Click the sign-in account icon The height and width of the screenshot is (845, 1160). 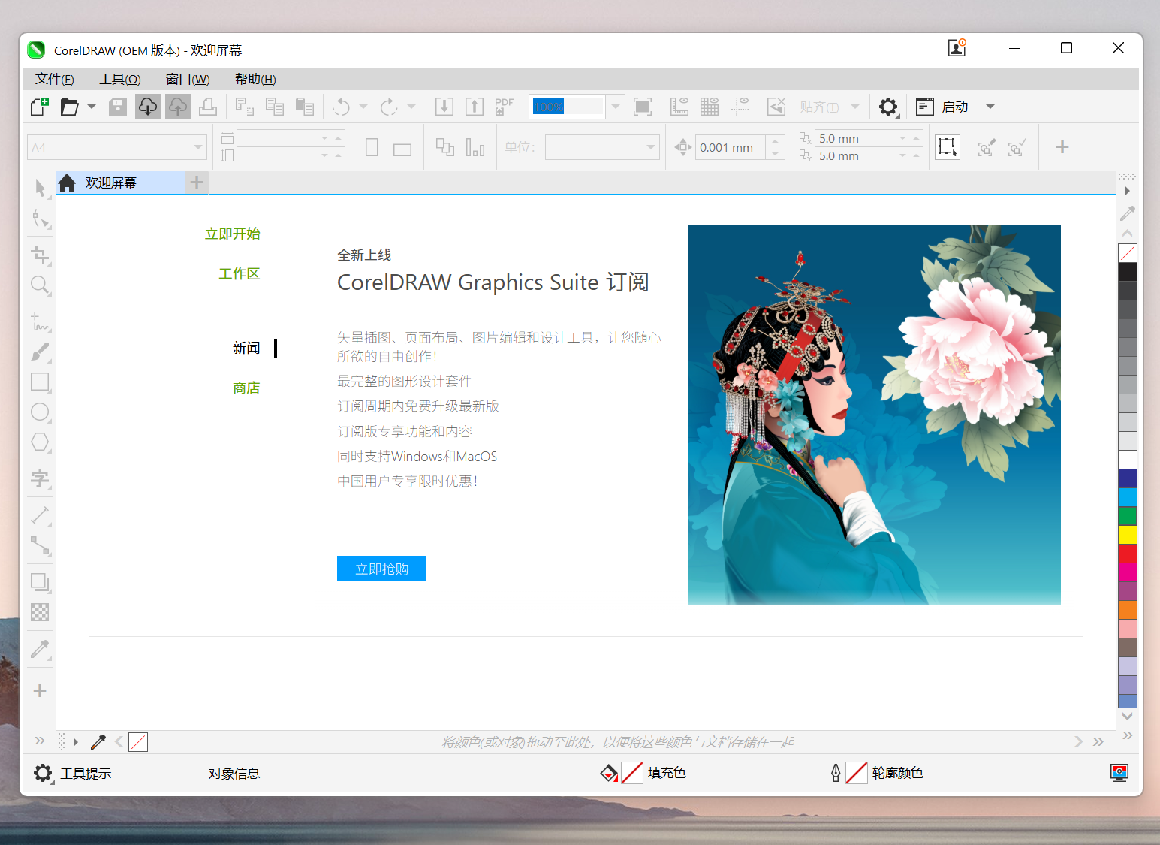click(957, 48)
